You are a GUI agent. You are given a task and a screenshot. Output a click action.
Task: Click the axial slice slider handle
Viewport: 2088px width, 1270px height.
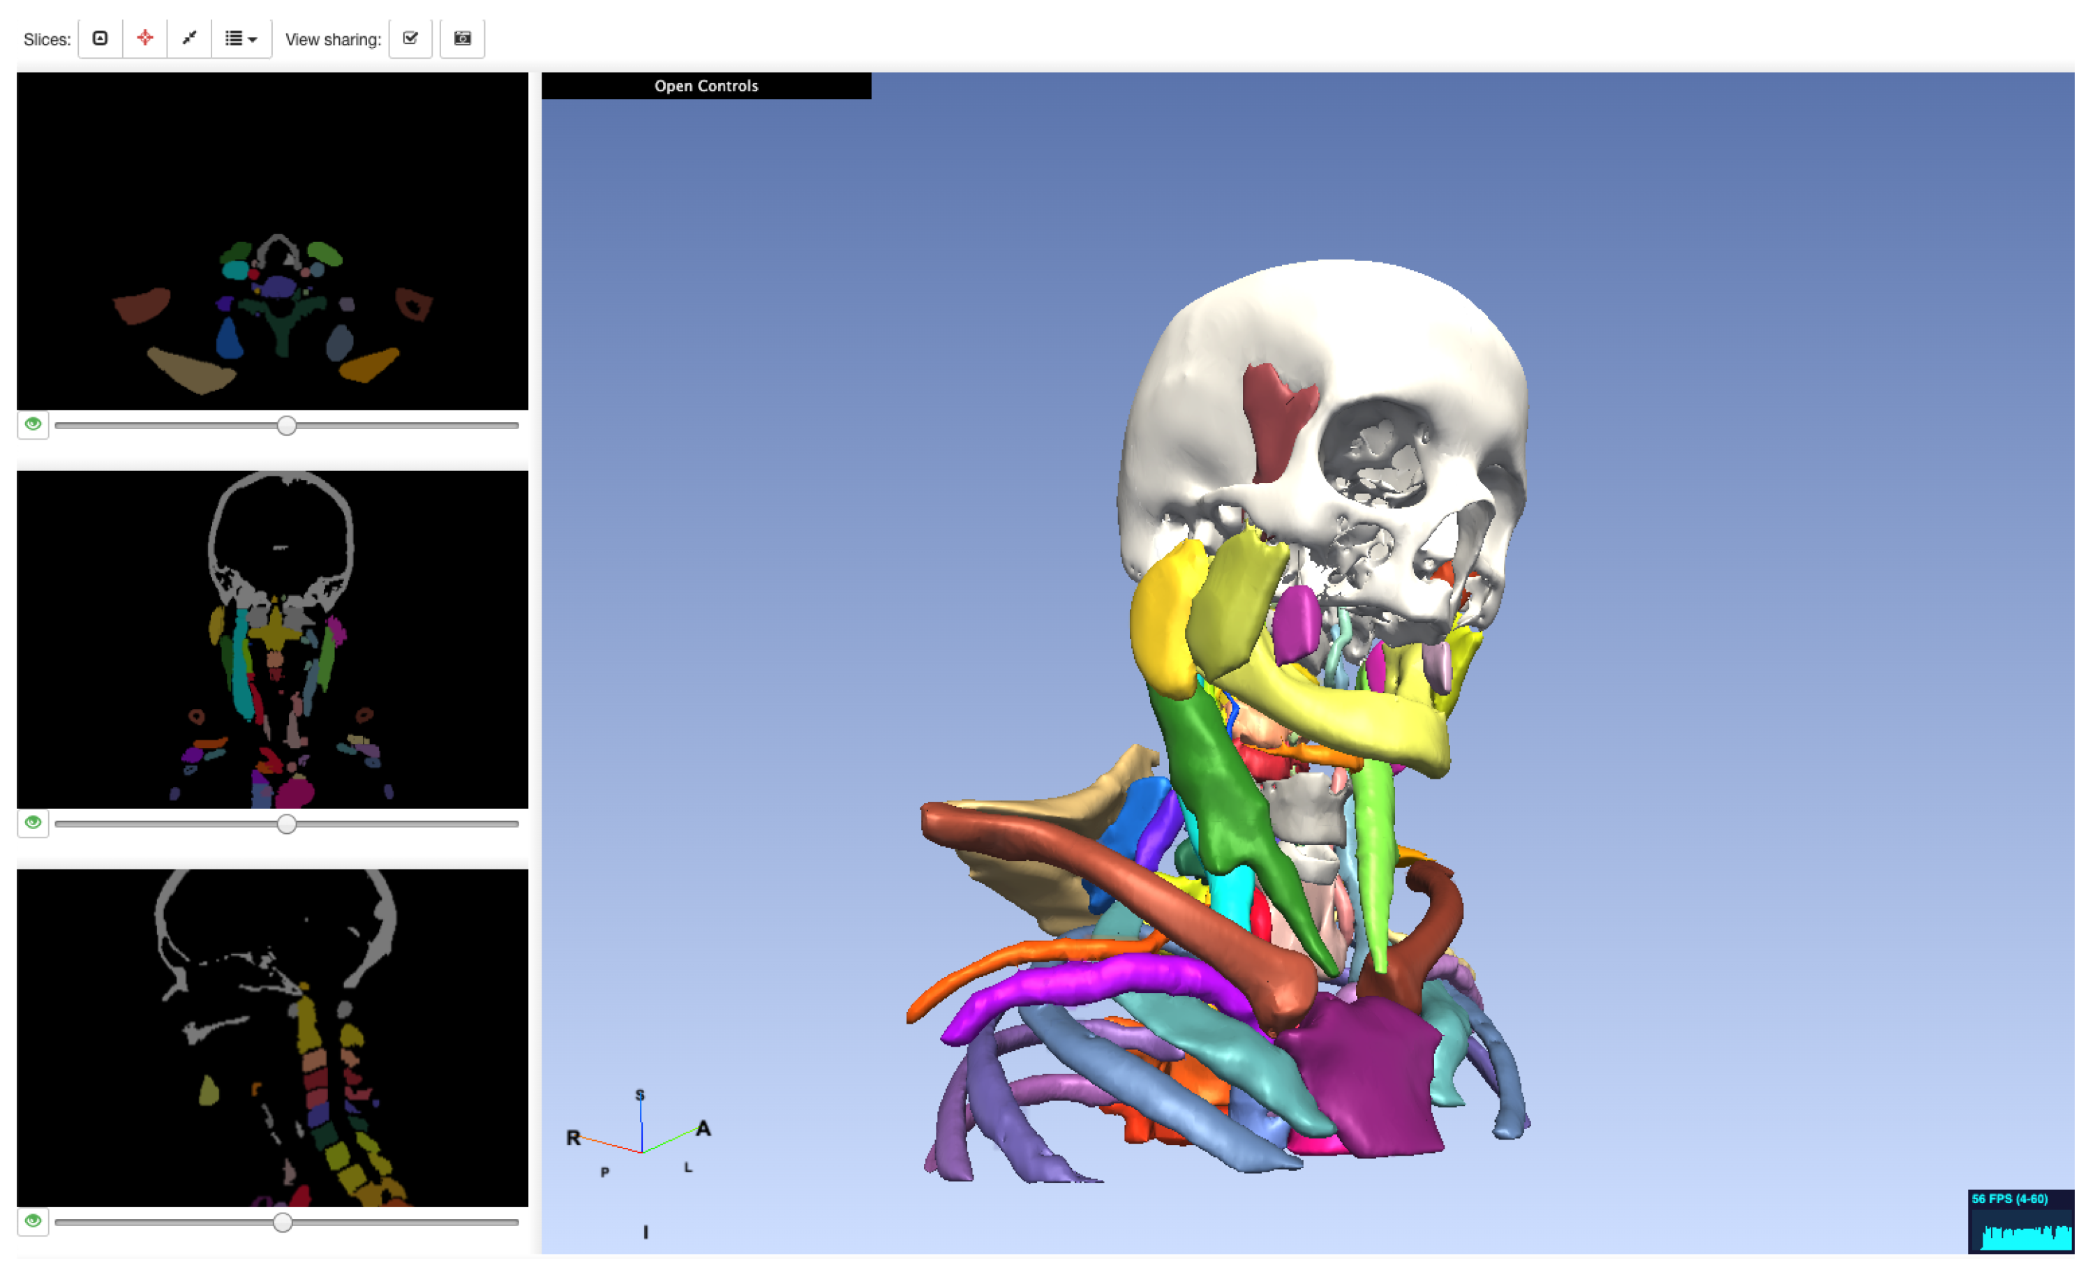286,425
